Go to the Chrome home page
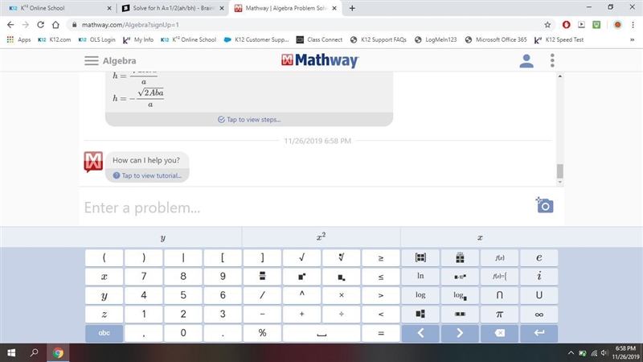Screen dimensions: 643x362 55,25
